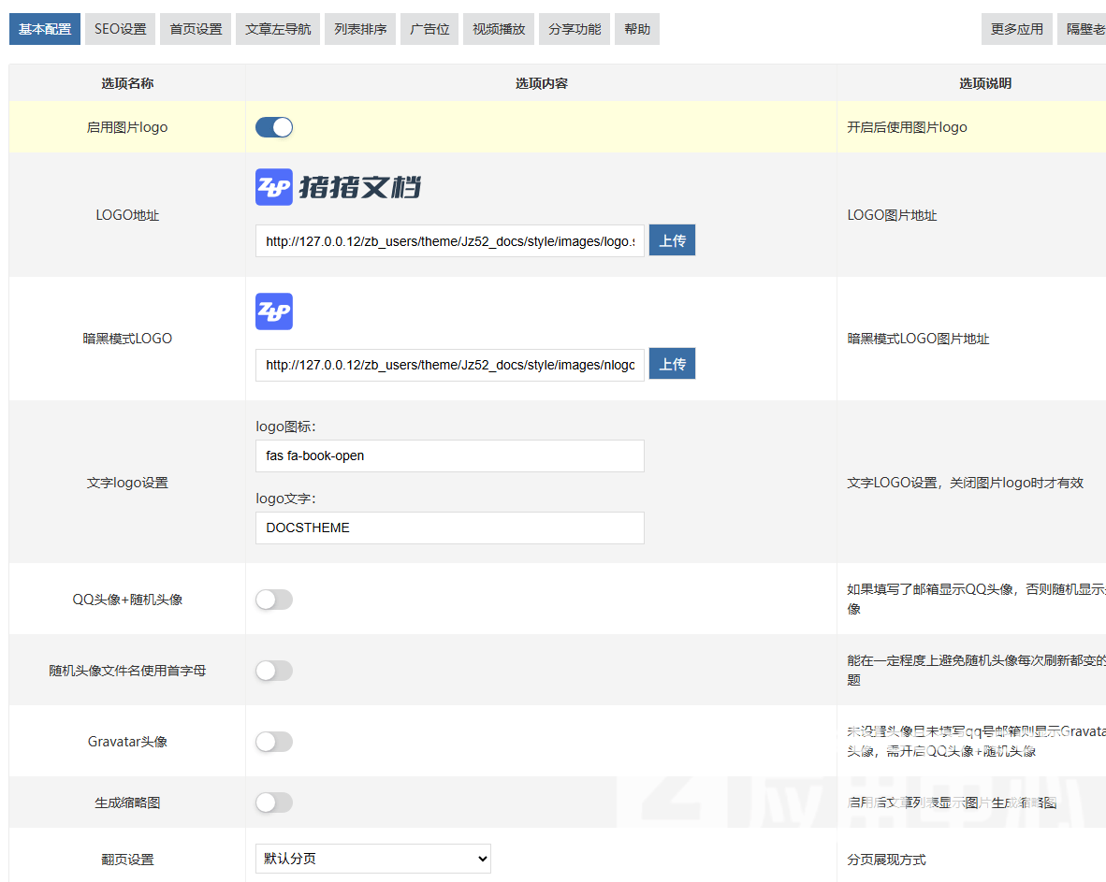Viewport: 1106px width, 882px height.
Task: Disable the 启用图片logo toggle
Action: pyautogui.click(x=274, y=127)
